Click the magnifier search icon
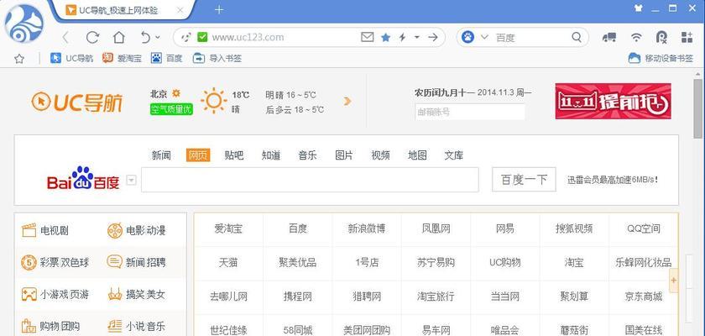 [x=577, y=37]
